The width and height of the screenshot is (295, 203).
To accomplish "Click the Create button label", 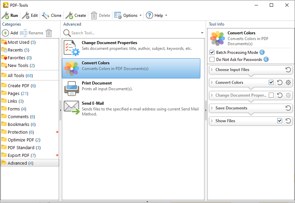I will coord(80,15).
